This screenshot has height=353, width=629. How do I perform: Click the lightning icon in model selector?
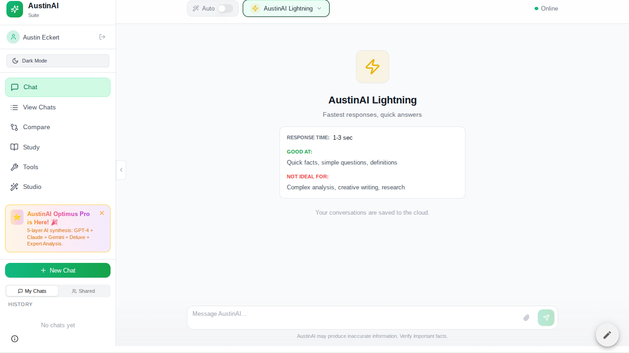[255, 8]
